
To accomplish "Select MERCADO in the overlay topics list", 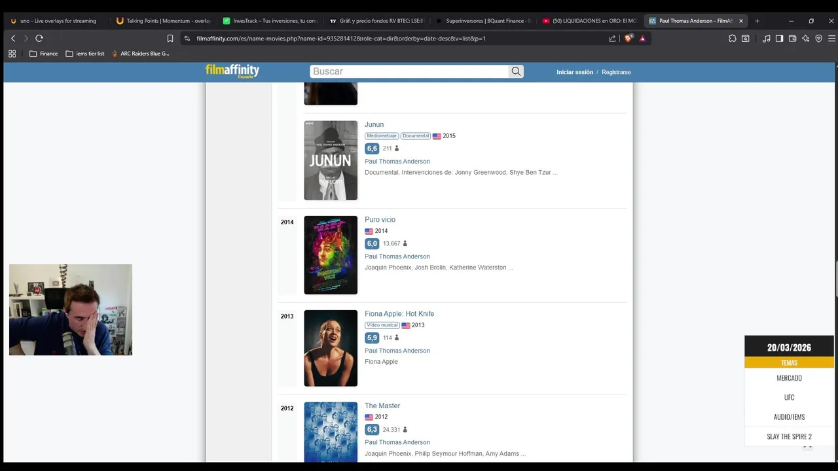I will [789, 378].
